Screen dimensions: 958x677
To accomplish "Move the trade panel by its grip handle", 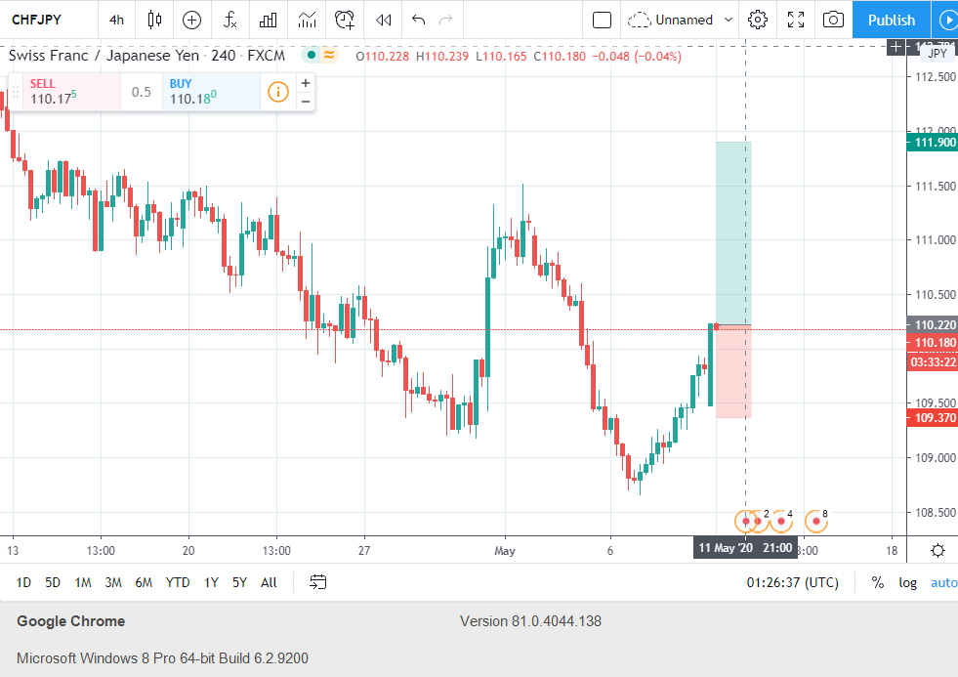I will pyautogui.click(x=16, y=92).
